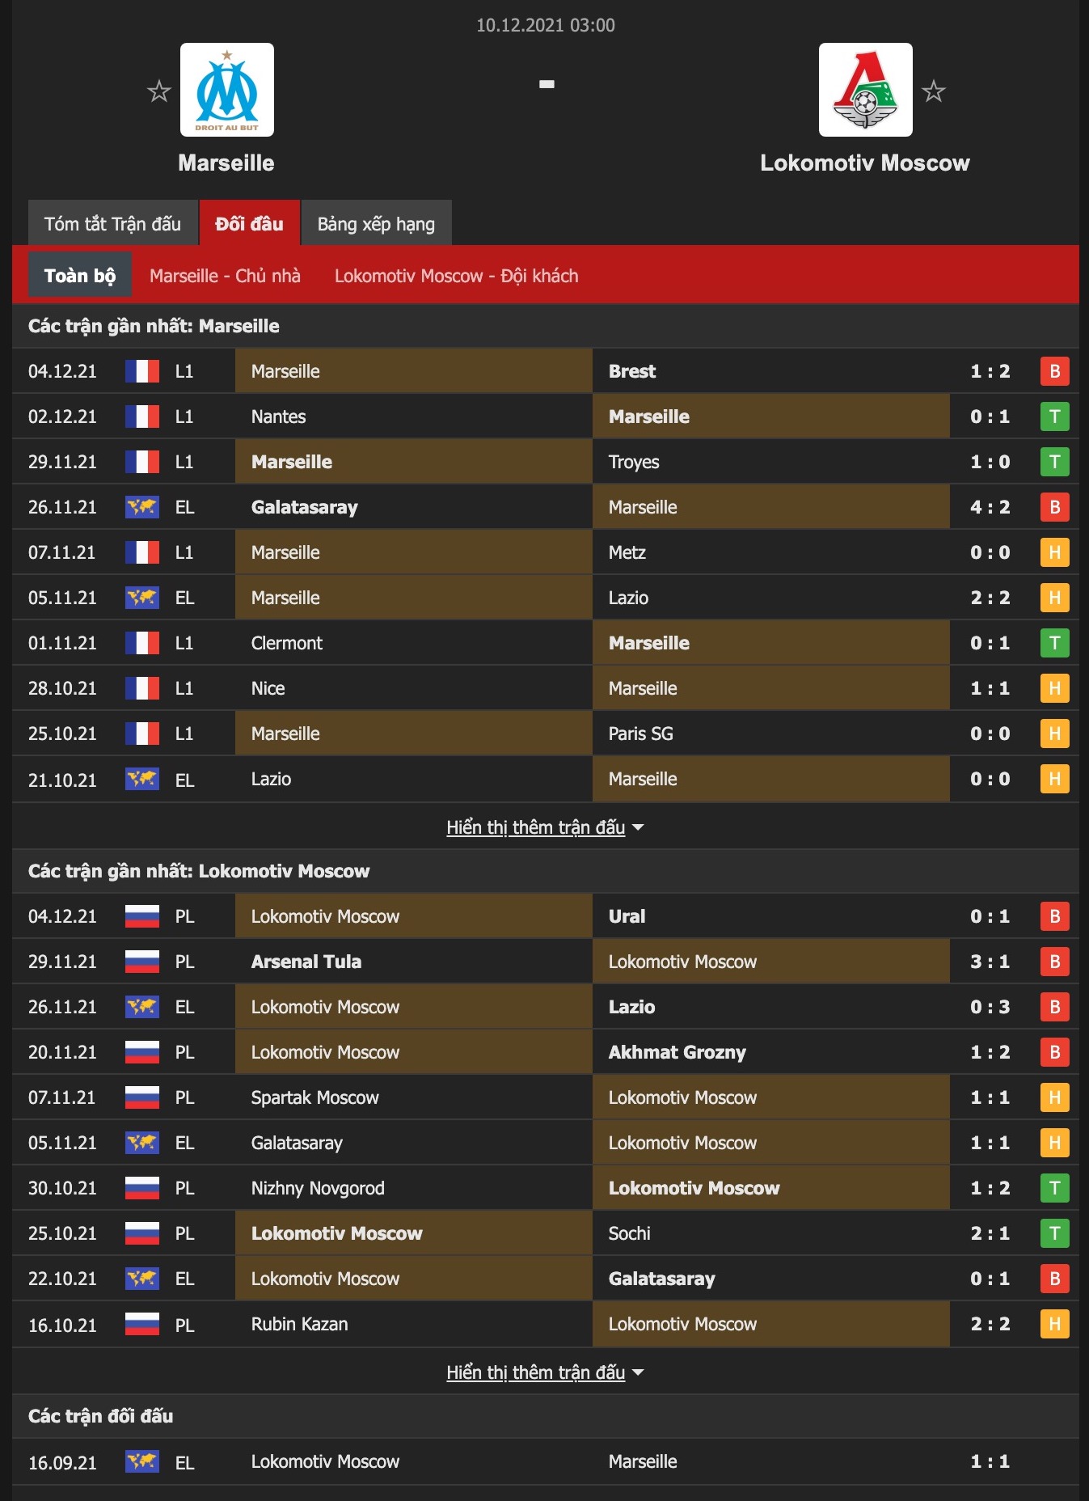Screen dimensions: 1089x1501
Task: Click the Metz team name
Action: pos(627,552)
